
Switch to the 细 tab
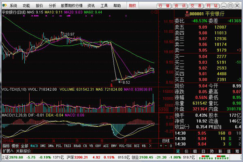(x=195, y=151)
